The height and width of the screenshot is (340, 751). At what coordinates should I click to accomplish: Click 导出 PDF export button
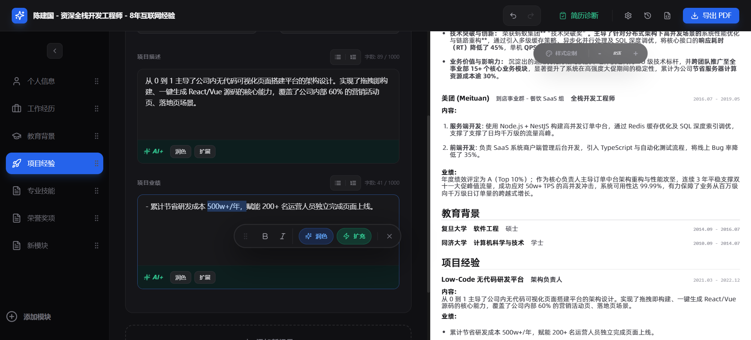[x=711, y=16]
